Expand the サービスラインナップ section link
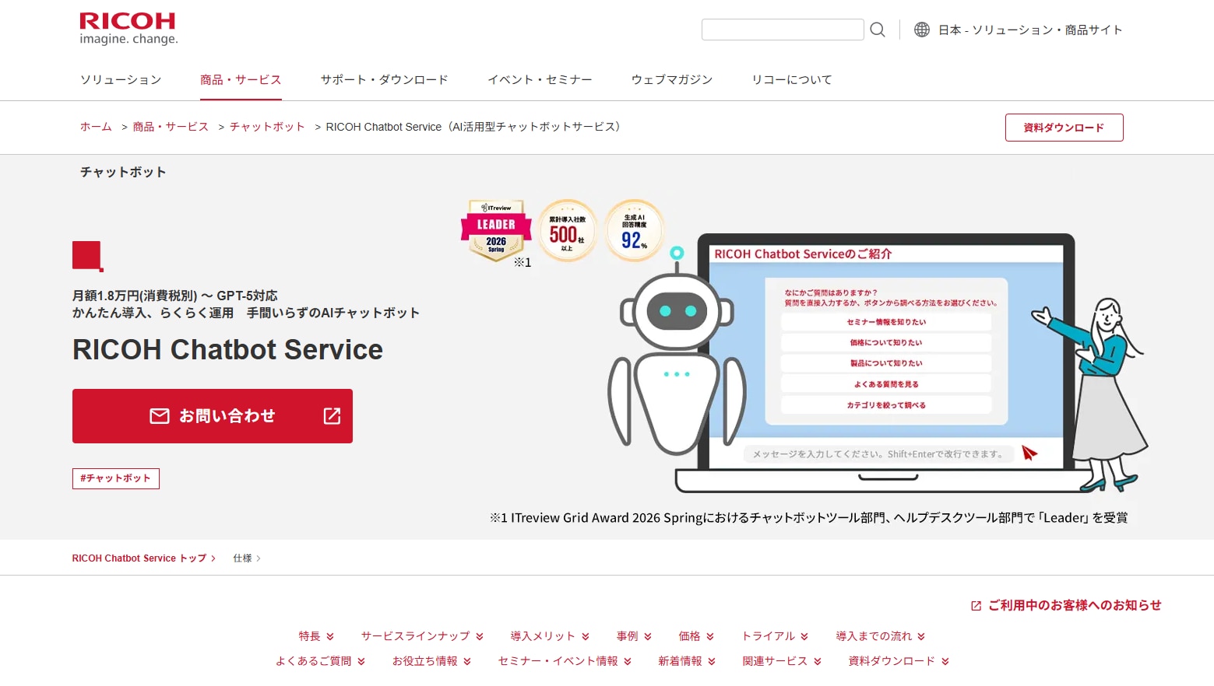Image resolution: width=1214 pixels, height=686 pixels. pos(422,636)
